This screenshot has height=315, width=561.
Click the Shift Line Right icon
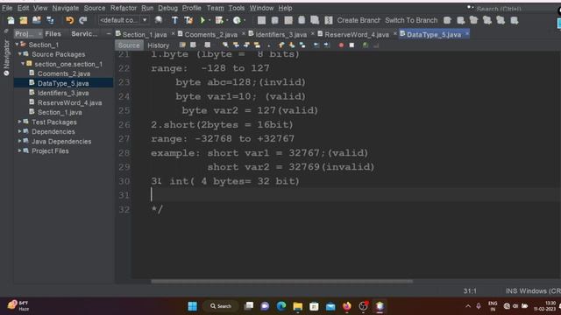click(327, 45)
